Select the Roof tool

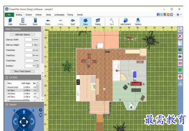(73, 22)
